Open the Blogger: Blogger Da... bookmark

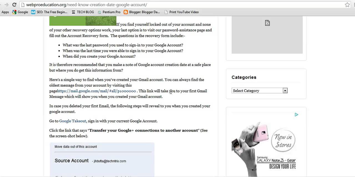click(x=142, y=12)
